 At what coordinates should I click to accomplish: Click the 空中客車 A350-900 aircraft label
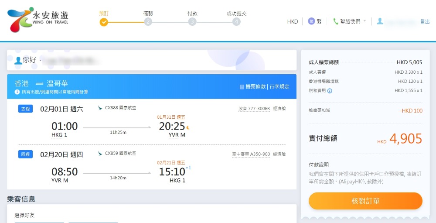coord(251,154)
